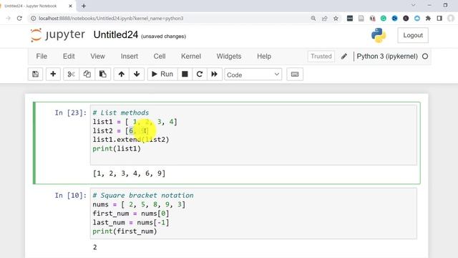Select the Untitled24 - Jupyter Notebook tab
This screenshot has height=258, width=458.
[31, 6]
